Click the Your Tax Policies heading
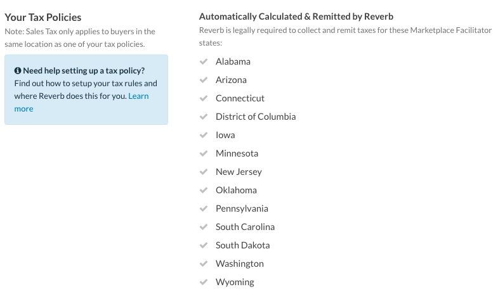 43,17
